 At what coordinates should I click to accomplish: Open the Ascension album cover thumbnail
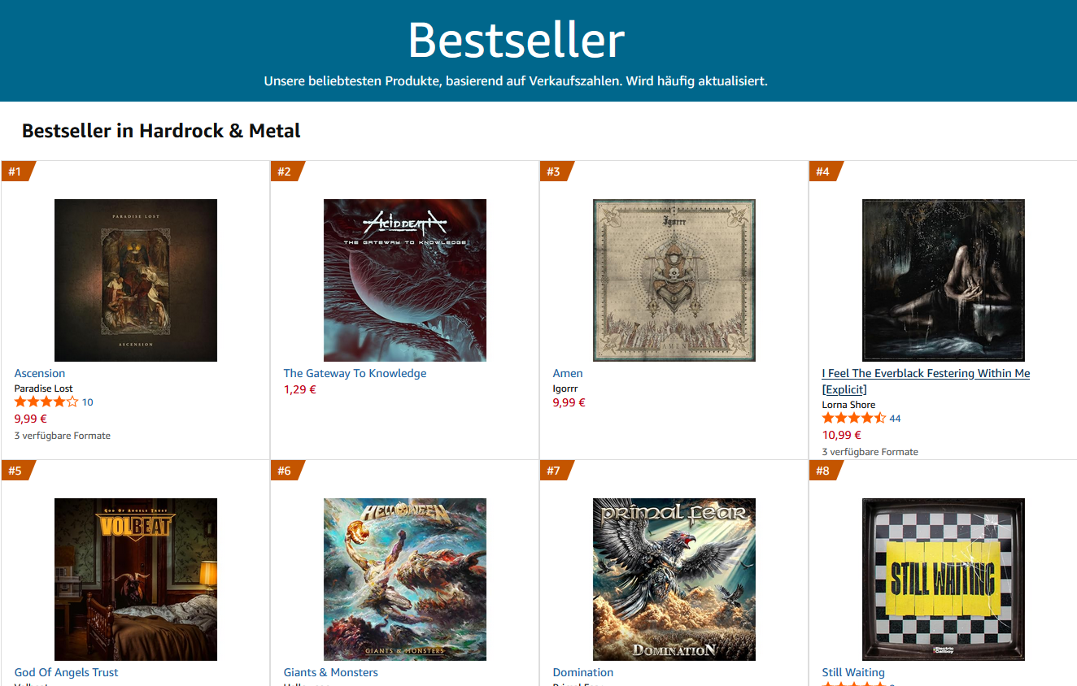click(136, 280)
